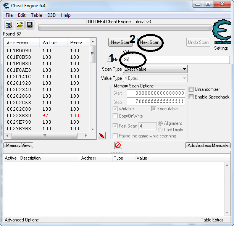This screenshot has height=226, width=234.
Task: Click Add Address Manually button
Action: coord(208,145)
